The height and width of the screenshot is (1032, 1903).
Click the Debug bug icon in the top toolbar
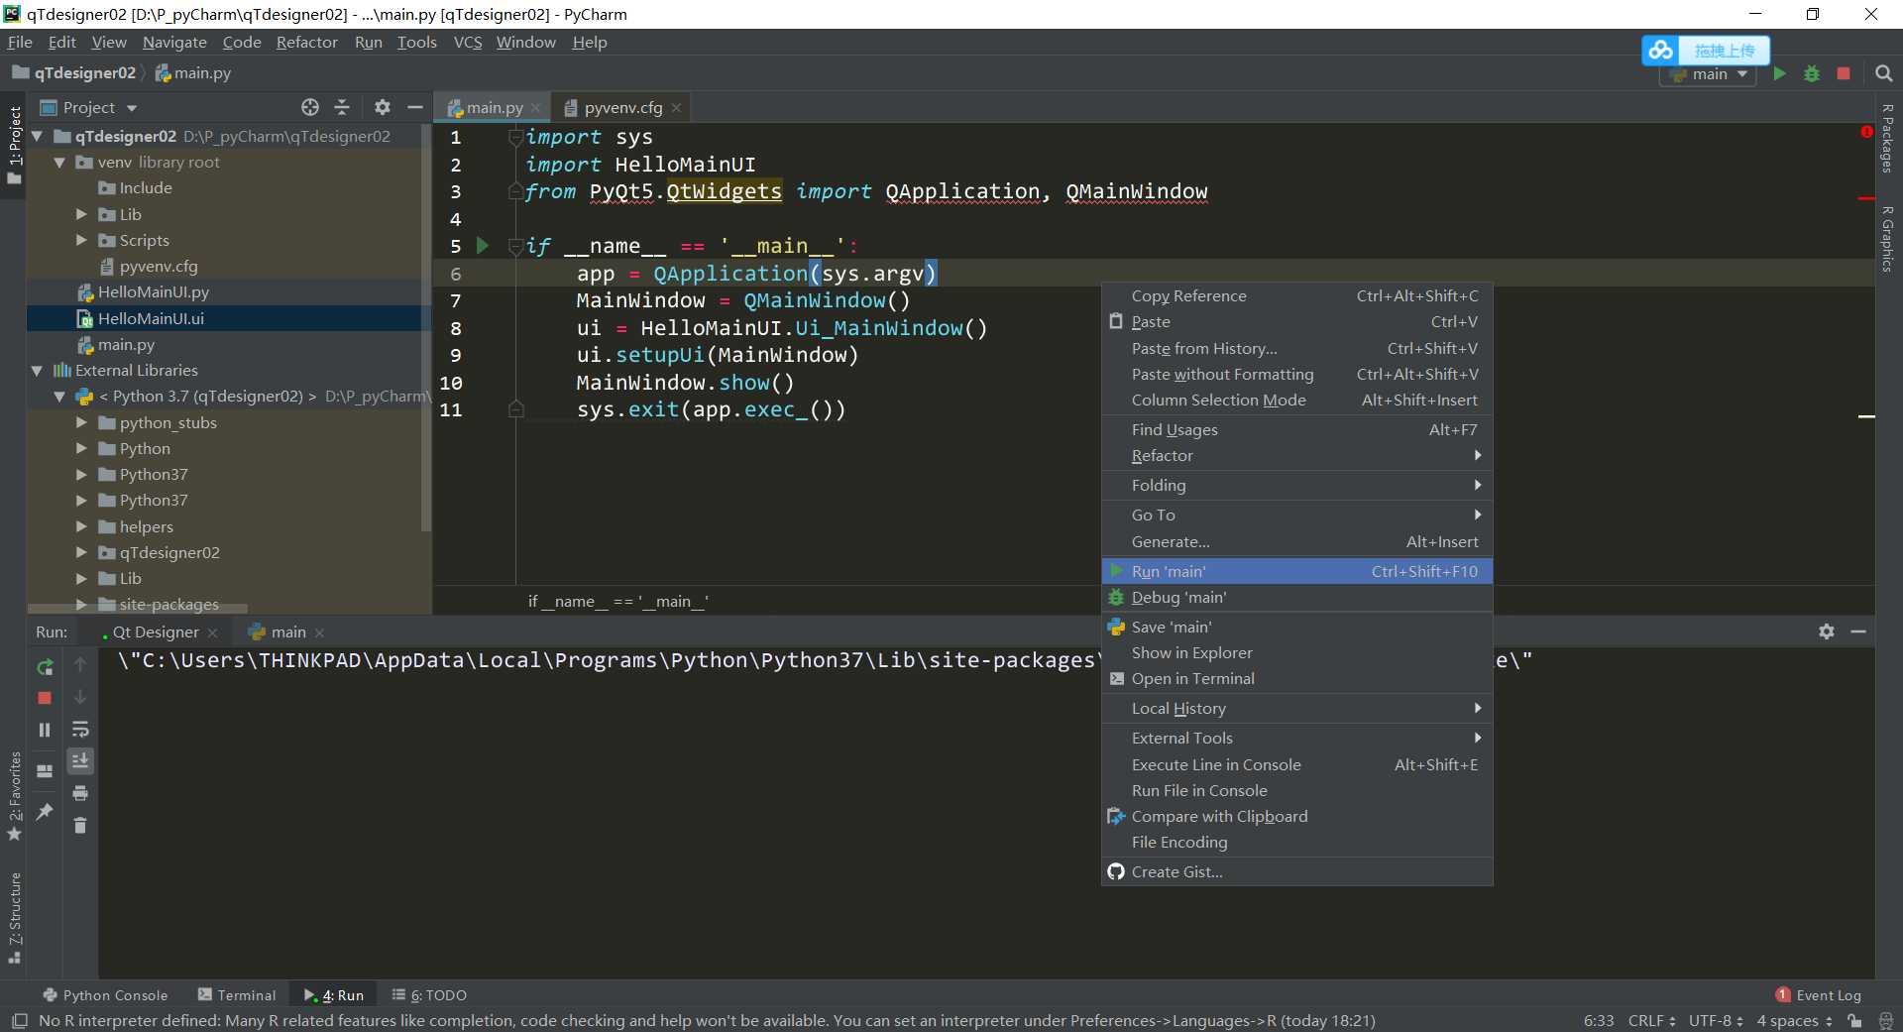coord(1812,74)
